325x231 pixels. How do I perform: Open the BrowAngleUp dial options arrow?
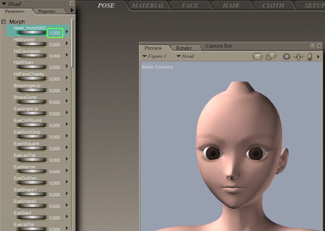(67, 89)
